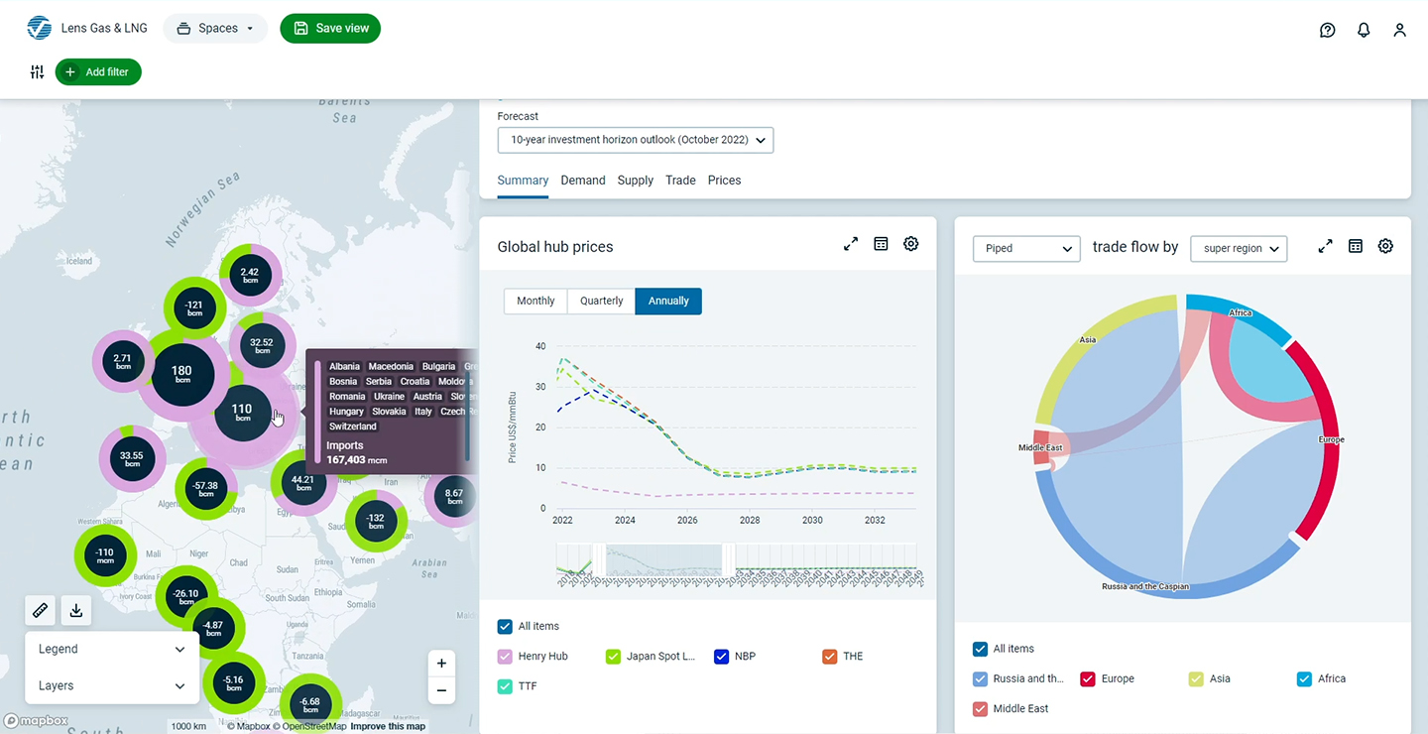
Task: Zoom in on the map
Action: pyautogui.click(x=441, y=664)
